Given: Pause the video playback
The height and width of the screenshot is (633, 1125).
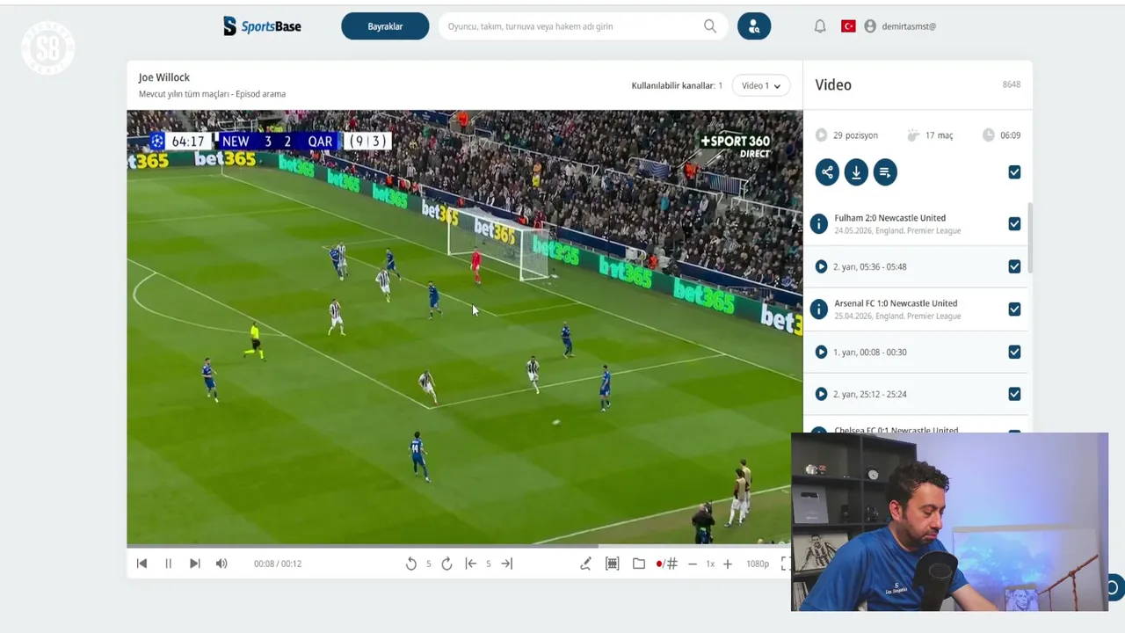Looking at the screenshot, I should point(168,564).
